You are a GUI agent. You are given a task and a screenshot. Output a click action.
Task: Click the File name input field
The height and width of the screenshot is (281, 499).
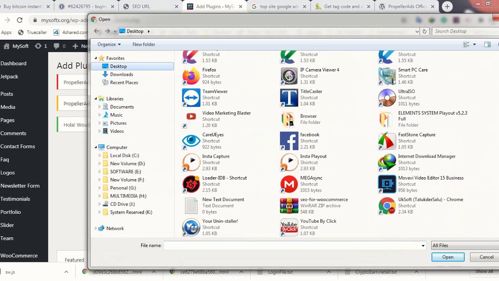(x=292, y=245)
